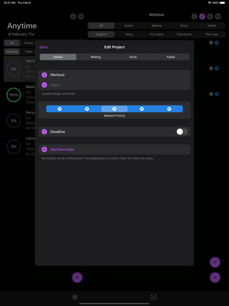Click the 100% green progress ring
Viewport: 229px width, 306px height.
coord(14,95)
